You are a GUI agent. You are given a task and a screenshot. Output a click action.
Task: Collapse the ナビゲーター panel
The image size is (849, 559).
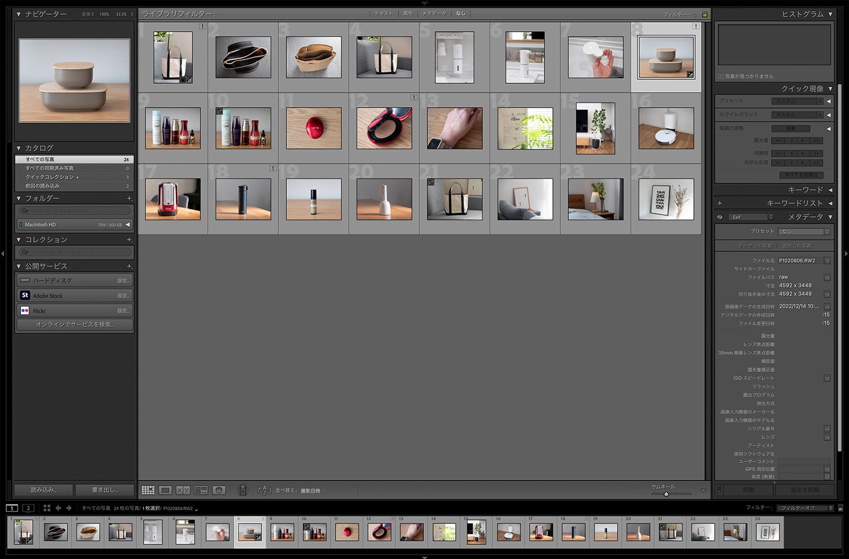[x=19, y=14]
